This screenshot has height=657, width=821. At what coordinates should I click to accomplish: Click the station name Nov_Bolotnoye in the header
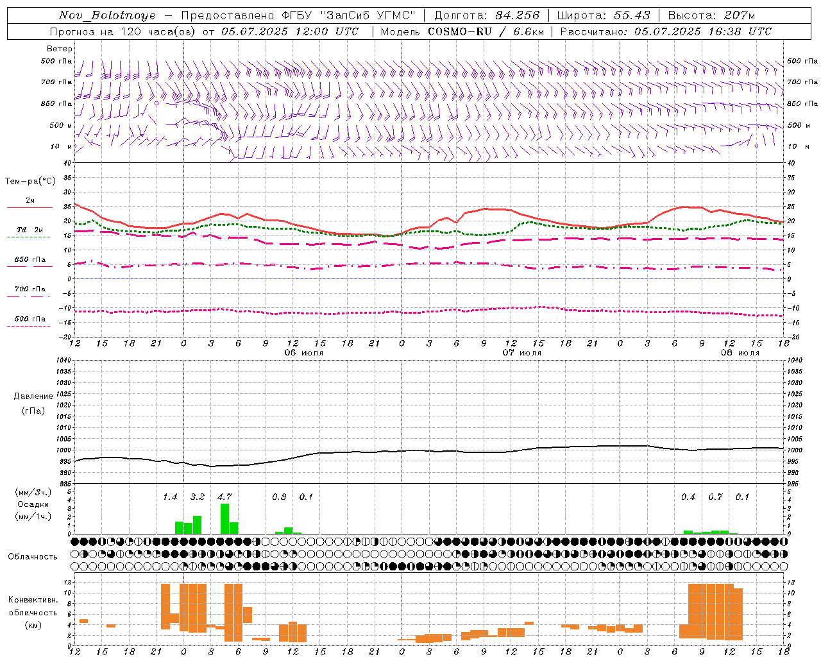coord(107,15)
